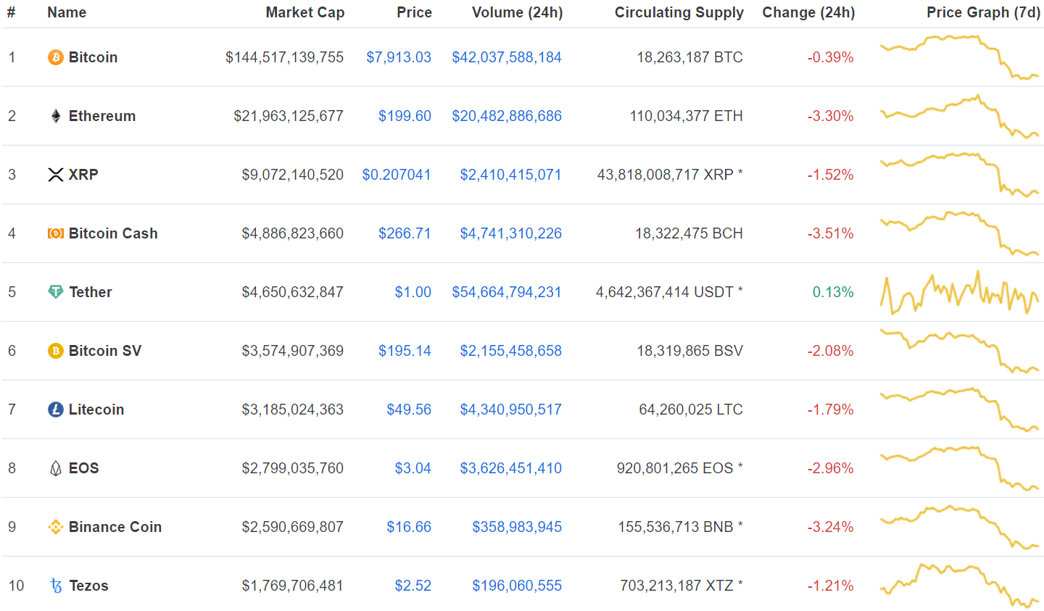Open the Tezos name link
Screen dimensions: 1044x611
tap(88, 586)
